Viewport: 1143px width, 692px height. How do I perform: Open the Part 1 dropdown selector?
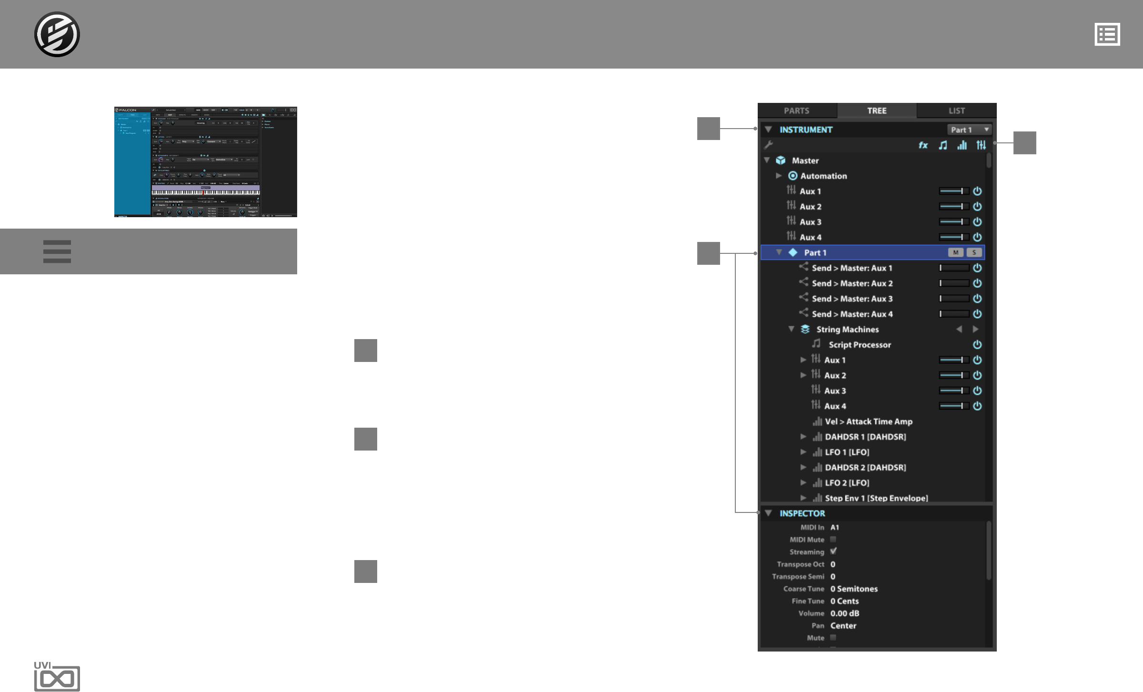point(969,130)
